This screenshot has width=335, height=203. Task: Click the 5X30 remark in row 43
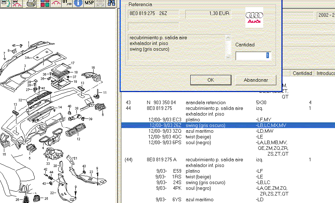(261, 102)
